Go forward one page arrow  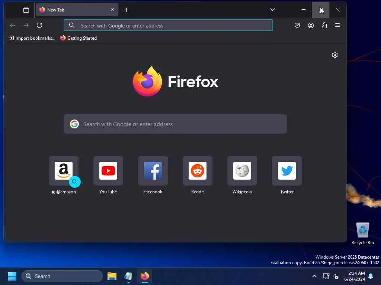[x=26, y=25]
